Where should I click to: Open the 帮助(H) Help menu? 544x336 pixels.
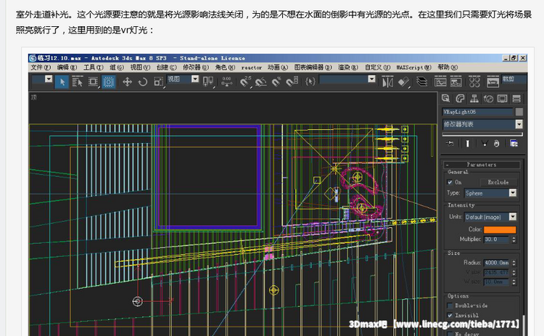pyautogui.click(x=448, y=67)
